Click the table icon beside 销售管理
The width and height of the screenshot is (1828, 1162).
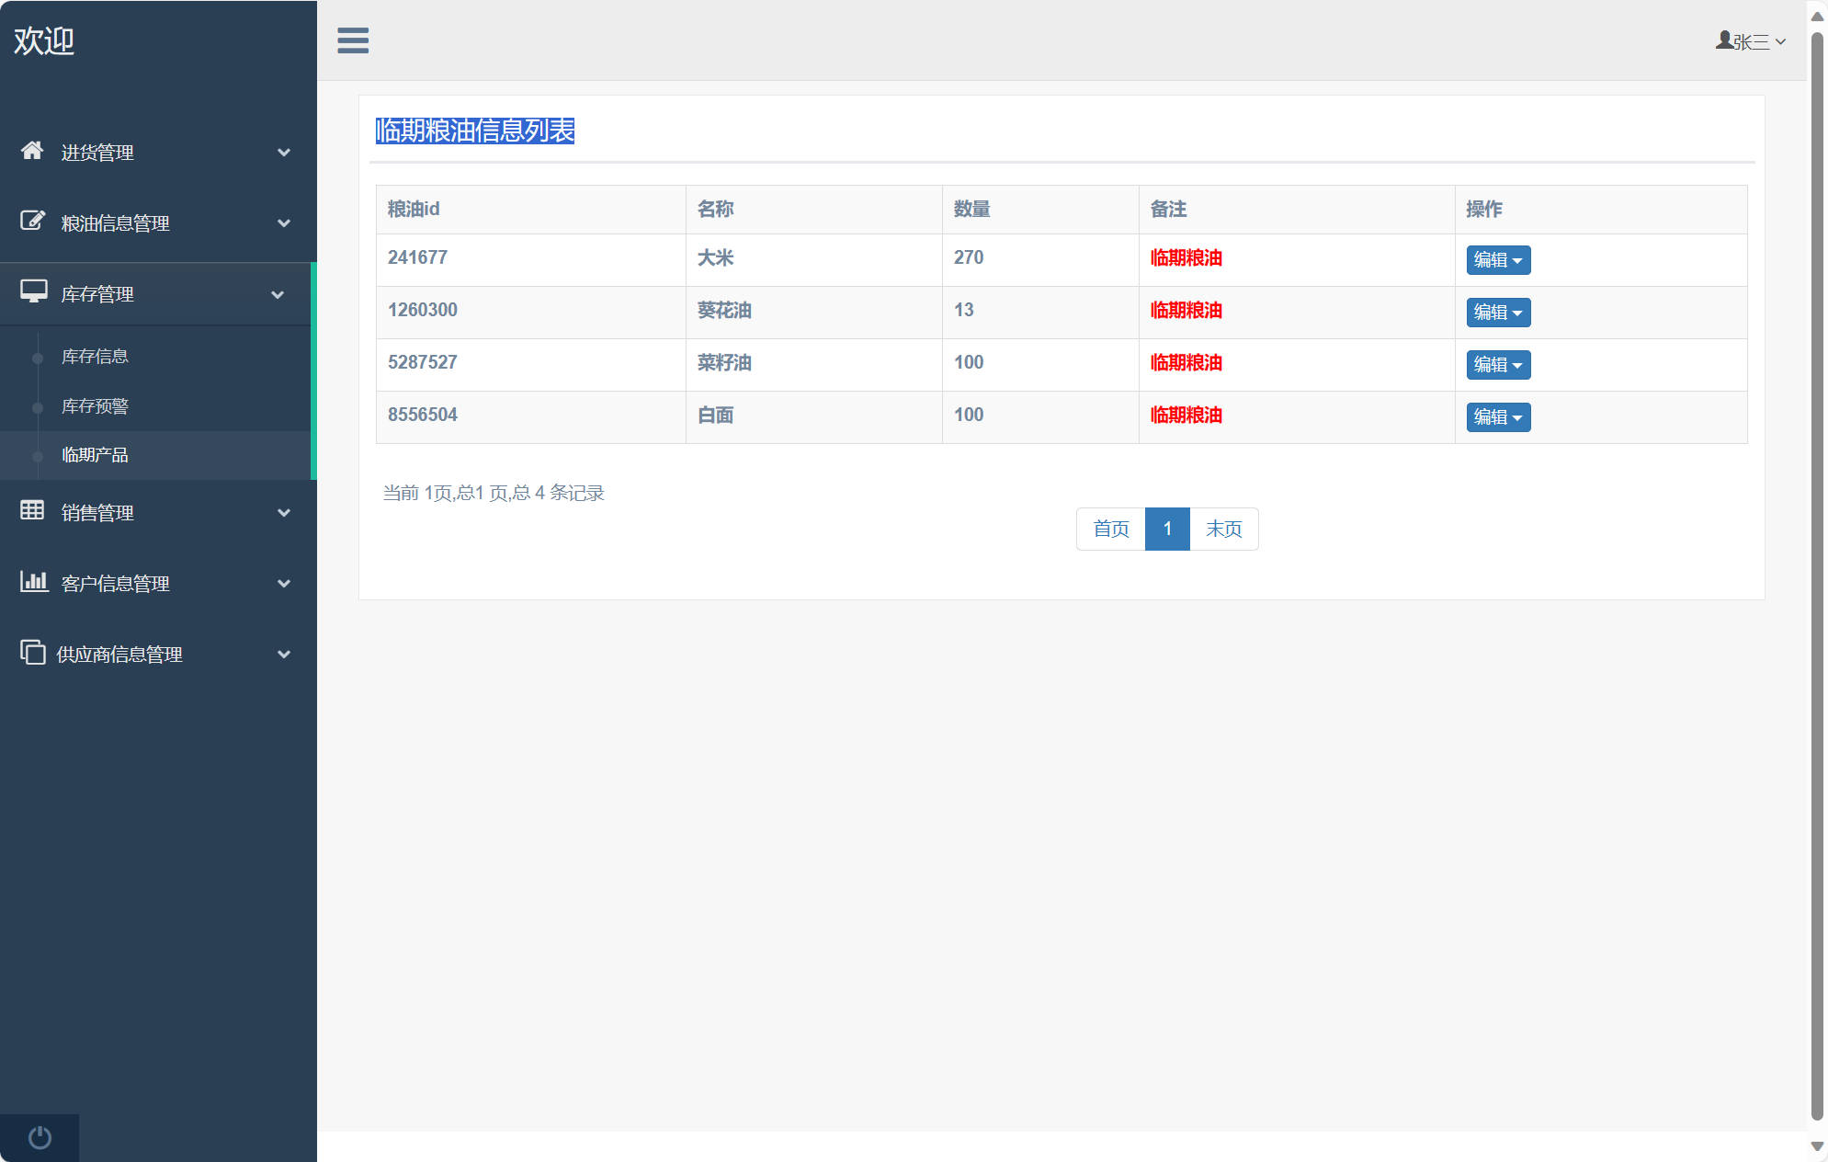(32, 510)
